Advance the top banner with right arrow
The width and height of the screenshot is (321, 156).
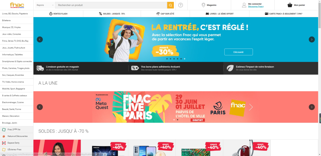pyautogui.click(x=311, y=39)
